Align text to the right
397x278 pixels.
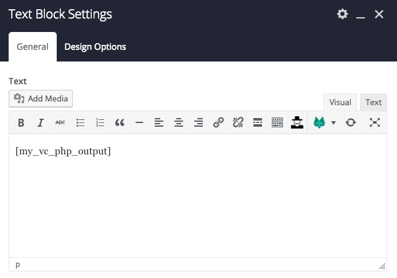(198, 123)
